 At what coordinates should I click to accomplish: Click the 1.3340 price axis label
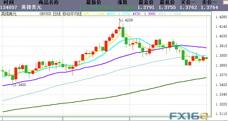(x=221, y=95)
